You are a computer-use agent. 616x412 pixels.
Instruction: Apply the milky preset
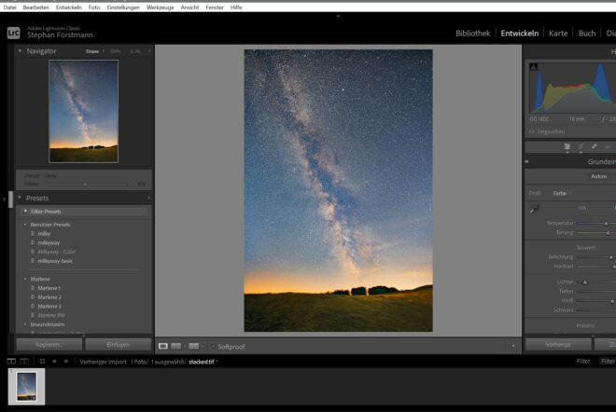pos(44,234)
